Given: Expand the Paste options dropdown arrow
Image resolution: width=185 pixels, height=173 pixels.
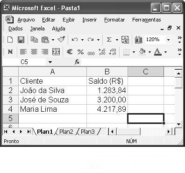Looking at the screenshot, I should coord(53,40).
